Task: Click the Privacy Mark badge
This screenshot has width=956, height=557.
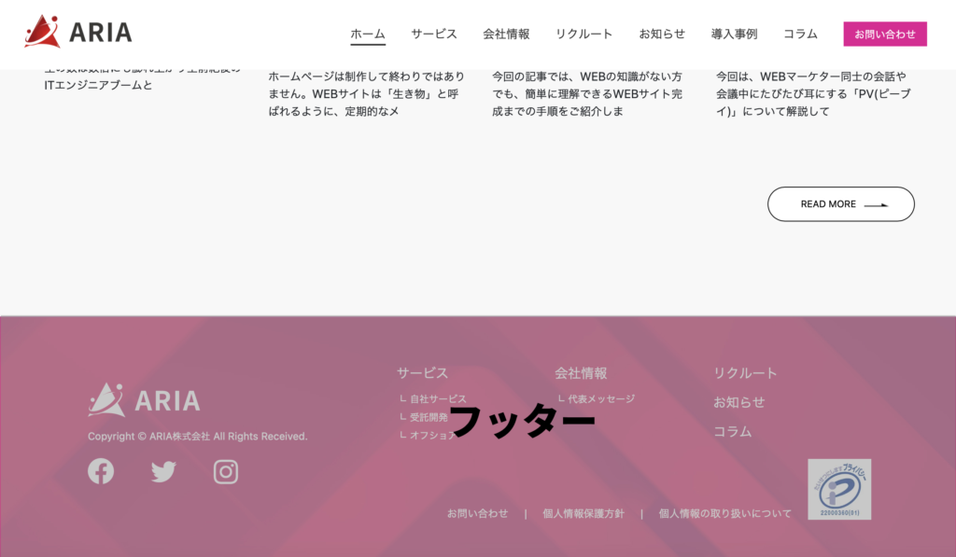Action: click(838, 489)
